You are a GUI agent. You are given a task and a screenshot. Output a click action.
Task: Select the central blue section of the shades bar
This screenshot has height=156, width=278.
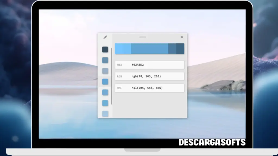point(149,48)
